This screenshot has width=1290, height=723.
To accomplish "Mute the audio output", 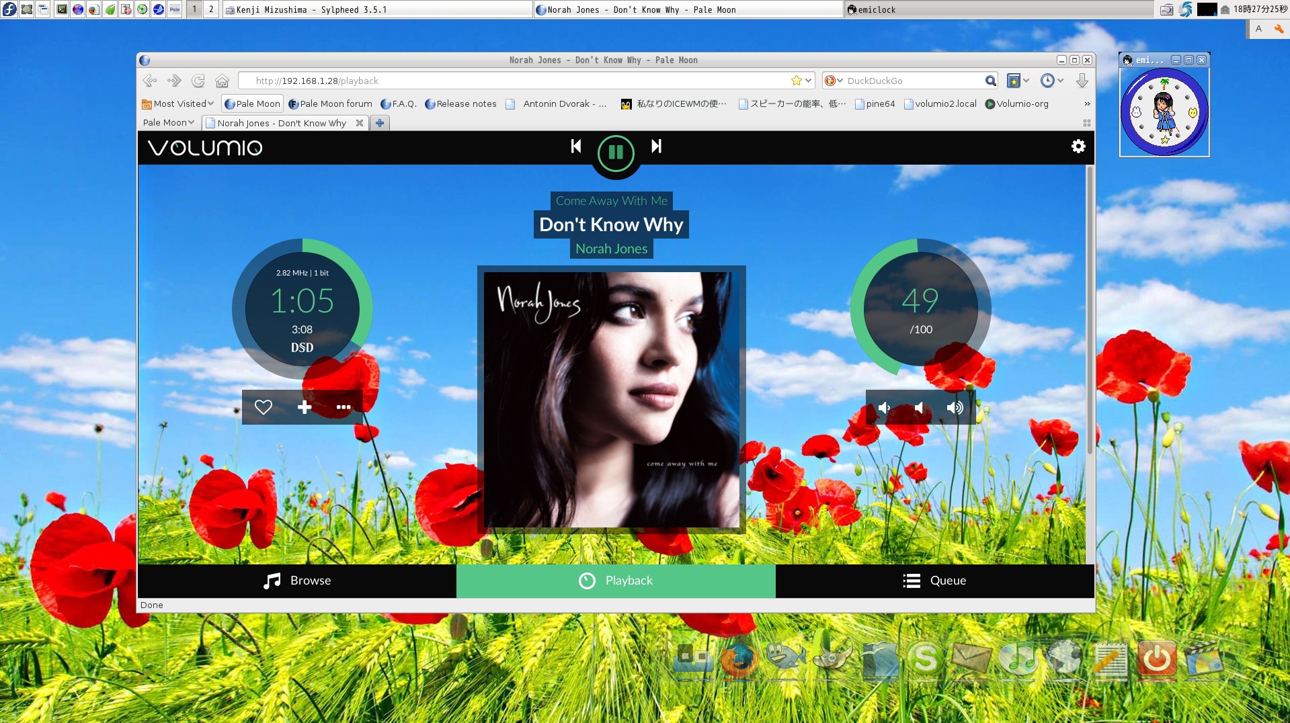I will click(x=919, y=408).
